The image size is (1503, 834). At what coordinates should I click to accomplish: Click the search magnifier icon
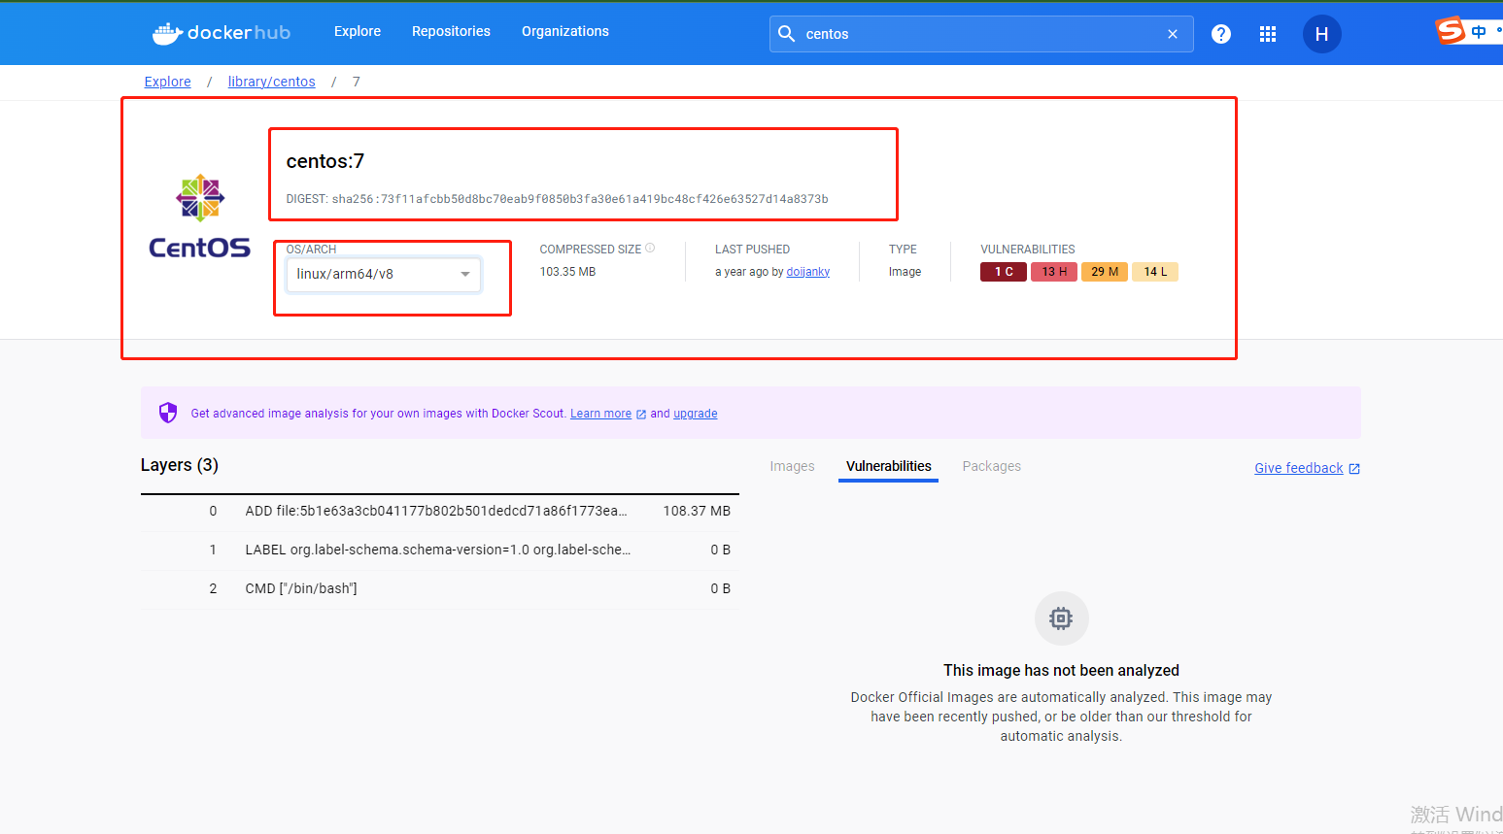(787, 34)
